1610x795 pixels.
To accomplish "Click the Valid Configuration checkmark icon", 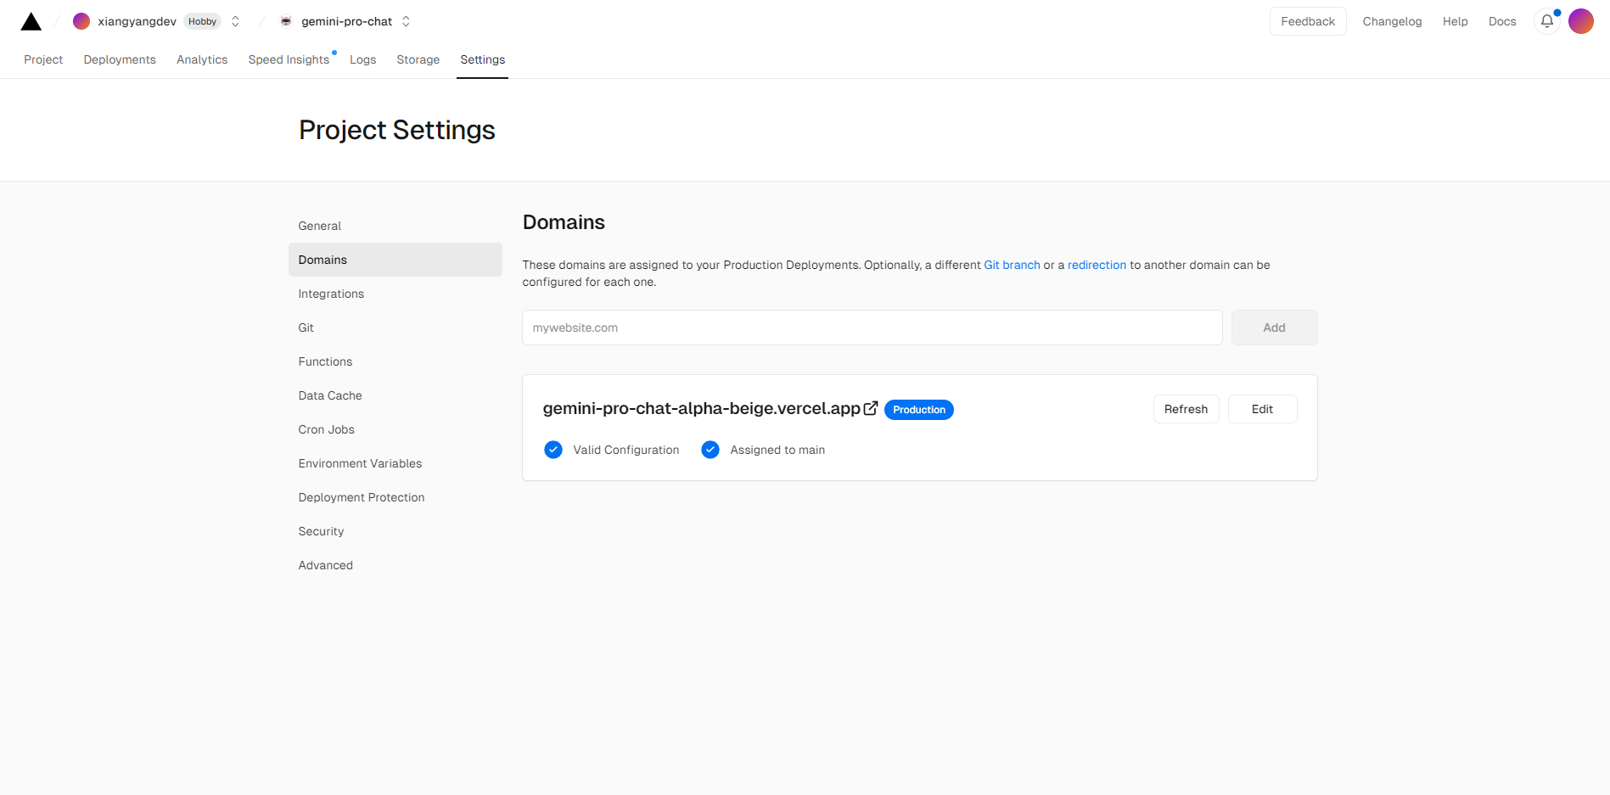I will (553, 450).
